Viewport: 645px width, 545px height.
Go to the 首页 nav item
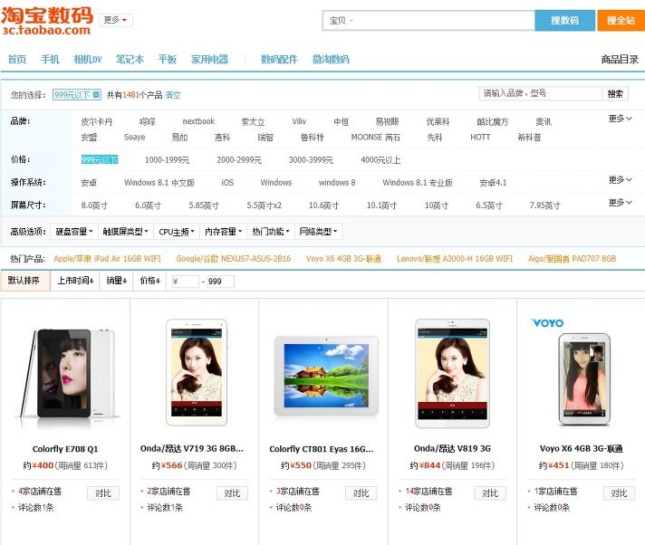point(17,59)
